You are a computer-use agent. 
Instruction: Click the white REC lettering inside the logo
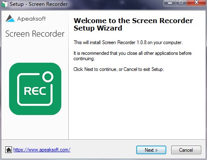[35, 91]
